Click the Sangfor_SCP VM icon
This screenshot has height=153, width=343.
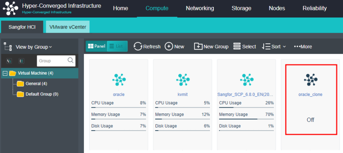[247, 80]
